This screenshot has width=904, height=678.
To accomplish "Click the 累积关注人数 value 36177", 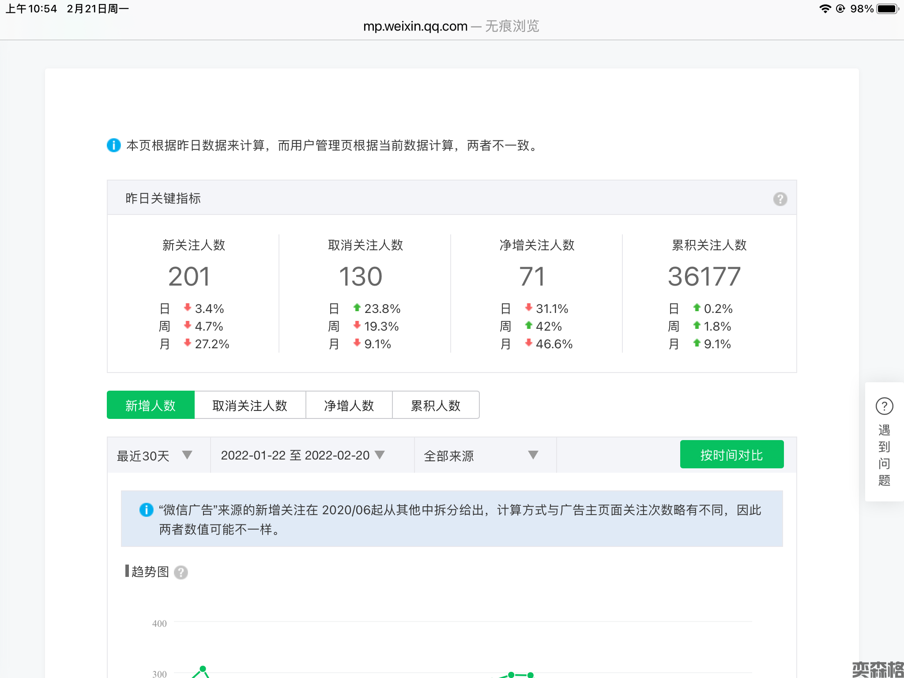I will click(x=704, y=277).
